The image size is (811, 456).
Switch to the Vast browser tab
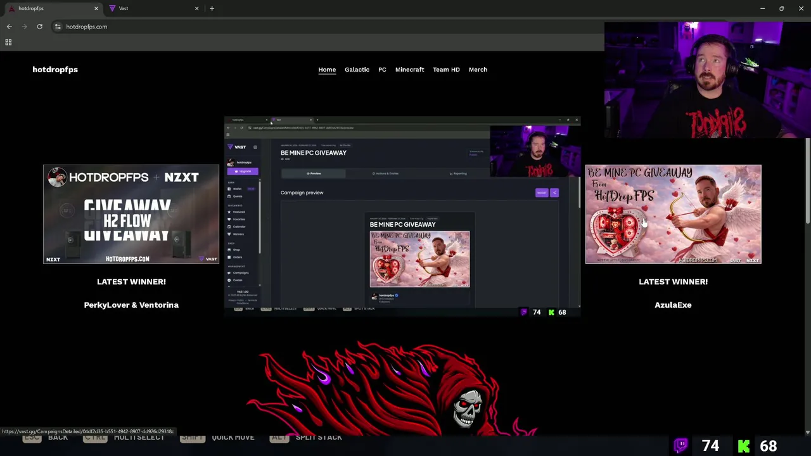coord(152,8)
